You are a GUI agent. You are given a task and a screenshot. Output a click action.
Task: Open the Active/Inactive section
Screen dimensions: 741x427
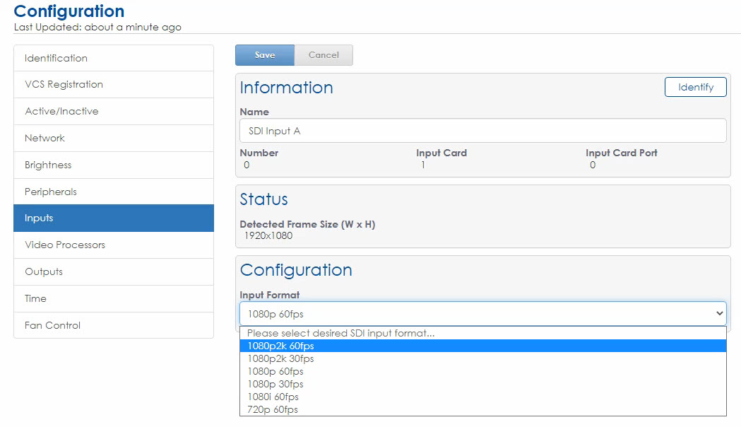tap(113, 111)
